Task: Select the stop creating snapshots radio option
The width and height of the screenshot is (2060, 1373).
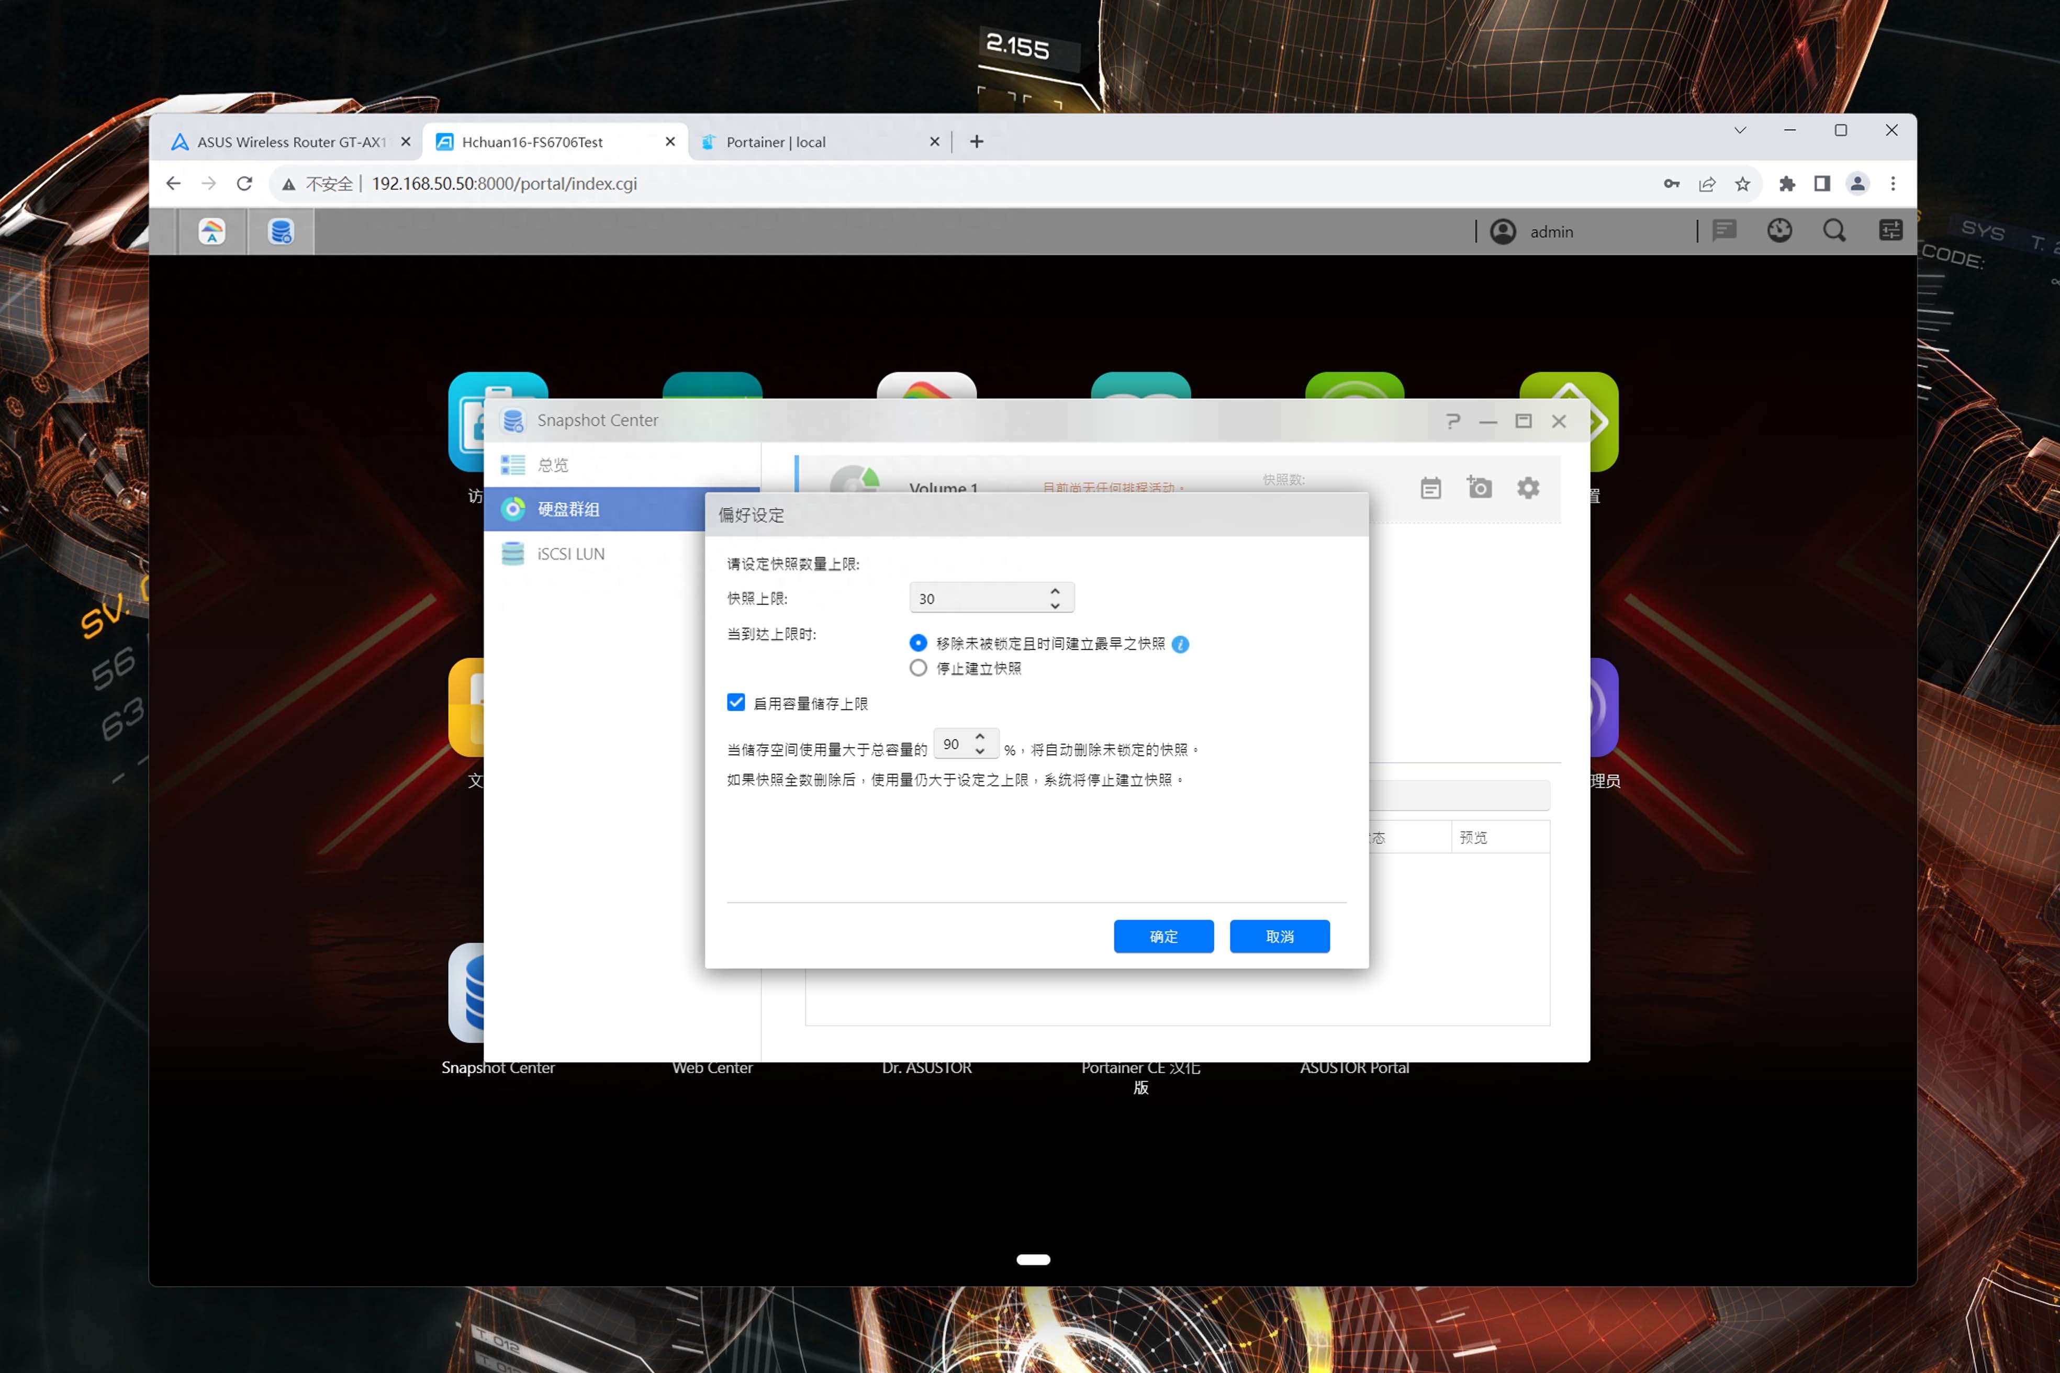Action: point(918,668)
